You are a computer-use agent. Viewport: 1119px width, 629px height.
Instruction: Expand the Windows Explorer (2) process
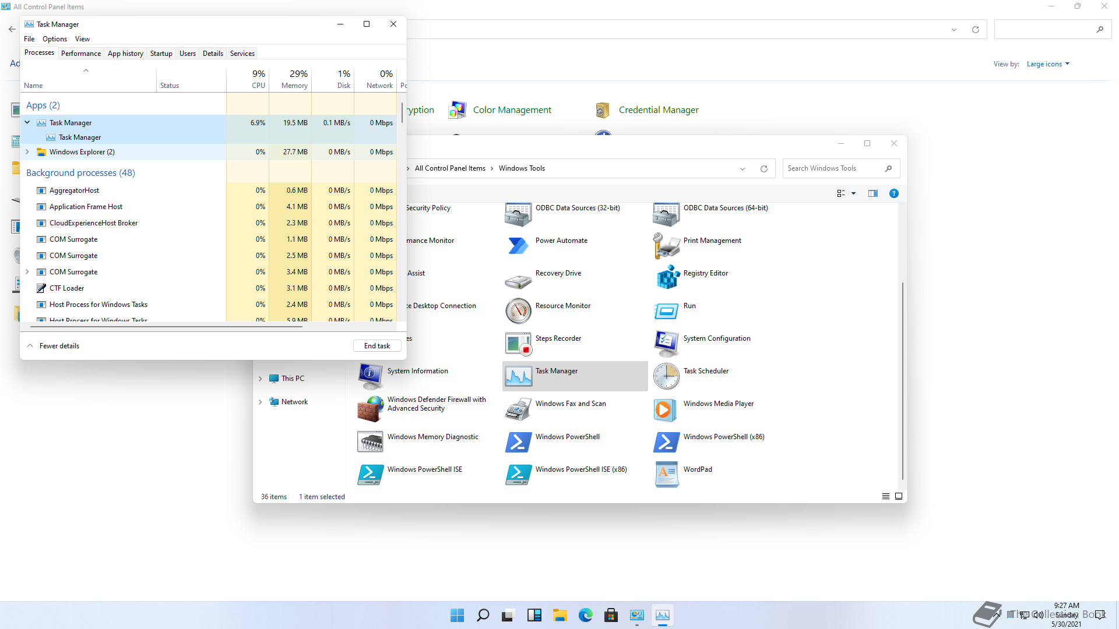point(27,152)
